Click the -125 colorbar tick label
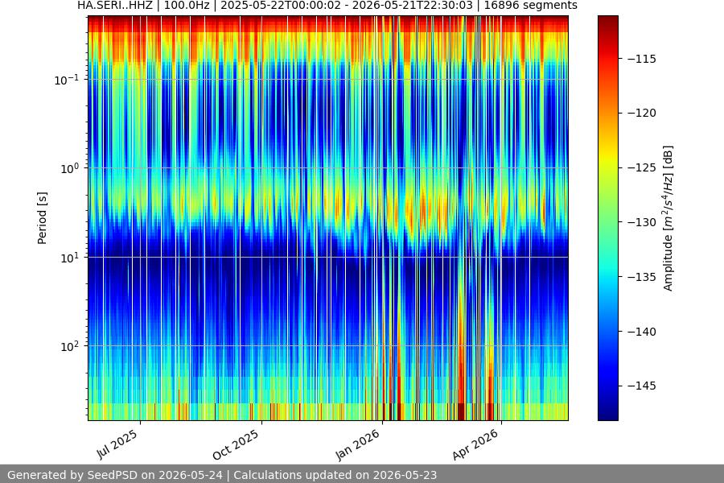The height and width of the screenshot is (483, 724). click(642, 167)
